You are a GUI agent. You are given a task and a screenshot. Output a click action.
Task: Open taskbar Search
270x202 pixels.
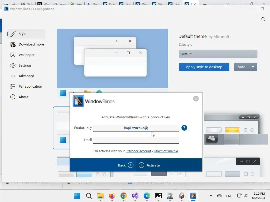point(89,196)
